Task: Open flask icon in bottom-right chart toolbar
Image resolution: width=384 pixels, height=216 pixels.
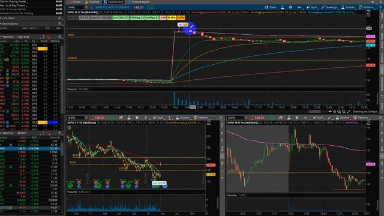Action: pos(289,118)
